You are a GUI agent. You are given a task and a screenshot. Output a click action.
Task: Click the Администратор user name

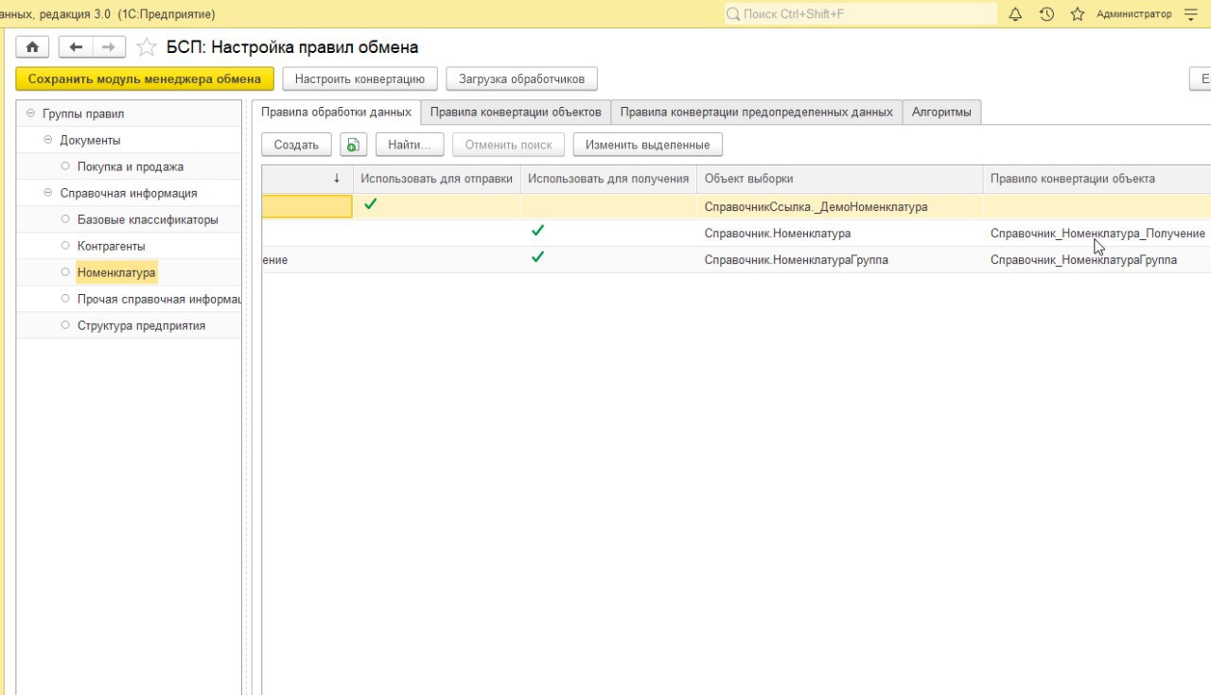coord(1133,14)
